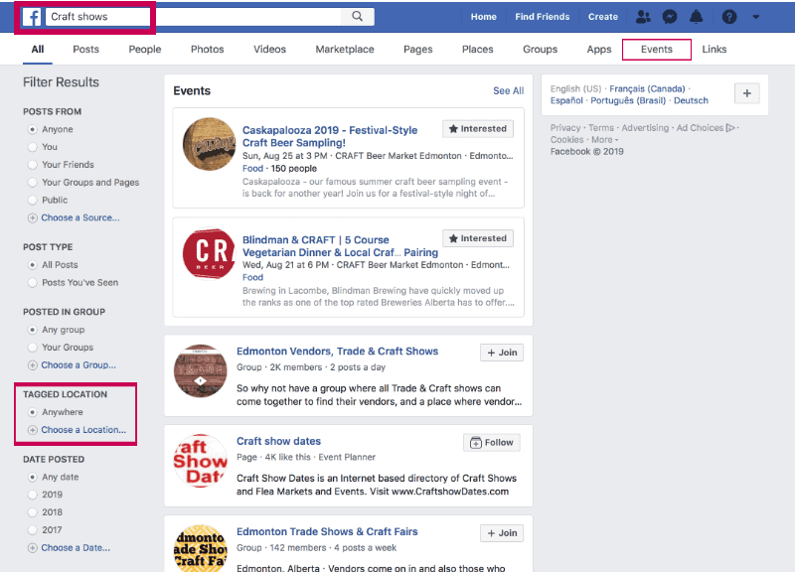
Task: Click See All events link
Action: pyautogui.click(x=508, y=90)
